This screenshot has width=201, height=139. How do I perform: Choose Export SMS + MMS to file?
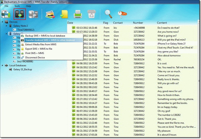point(52,49)
